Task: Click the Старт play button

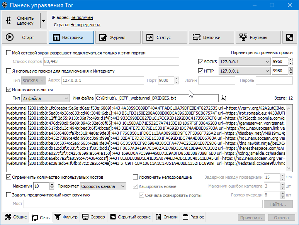Action: point(25,37)
